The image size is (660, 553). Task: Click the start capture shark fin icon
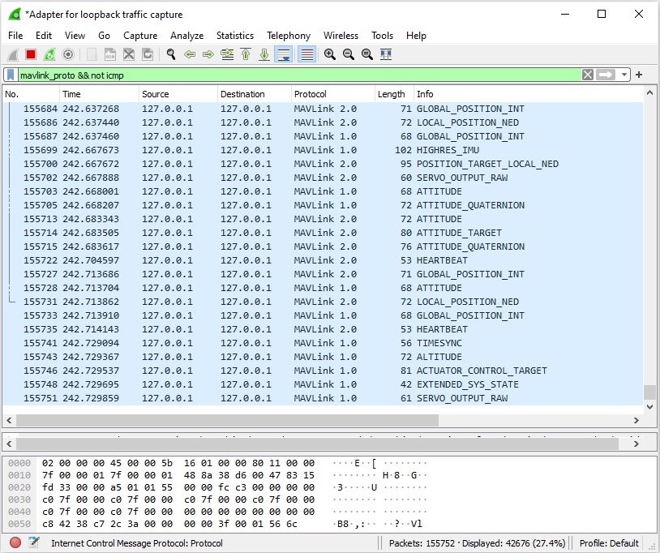tap(13, 54)
